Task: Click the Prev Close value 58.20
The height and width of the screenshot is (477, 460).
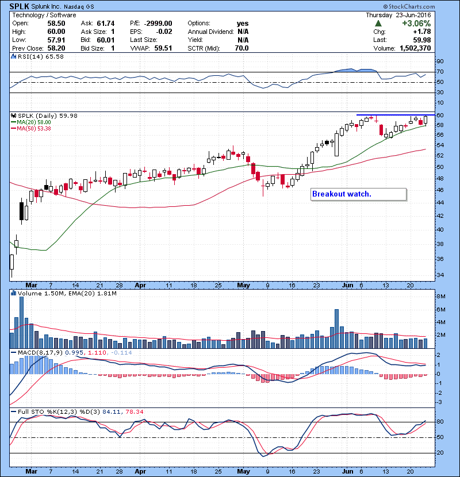Action: (x=56, y=48)
